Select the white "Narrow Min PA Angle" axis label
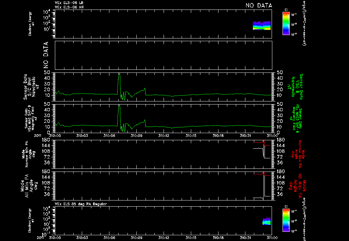 tap(28, 154)
